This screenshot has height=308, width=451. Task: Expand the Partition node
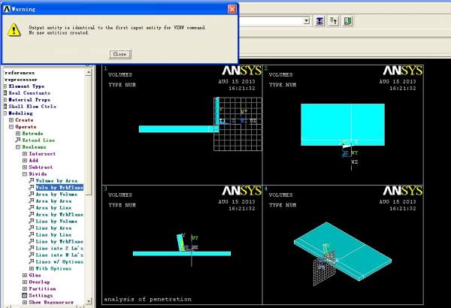pyautogui.click(x=25, y=288)
